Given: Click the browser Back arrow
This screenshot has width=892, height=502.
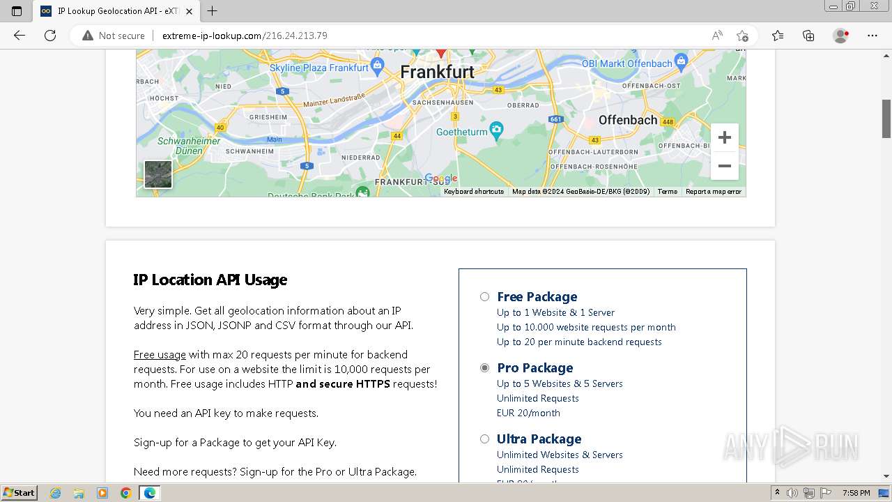Looking at the screenshot, I should (20, 36).
